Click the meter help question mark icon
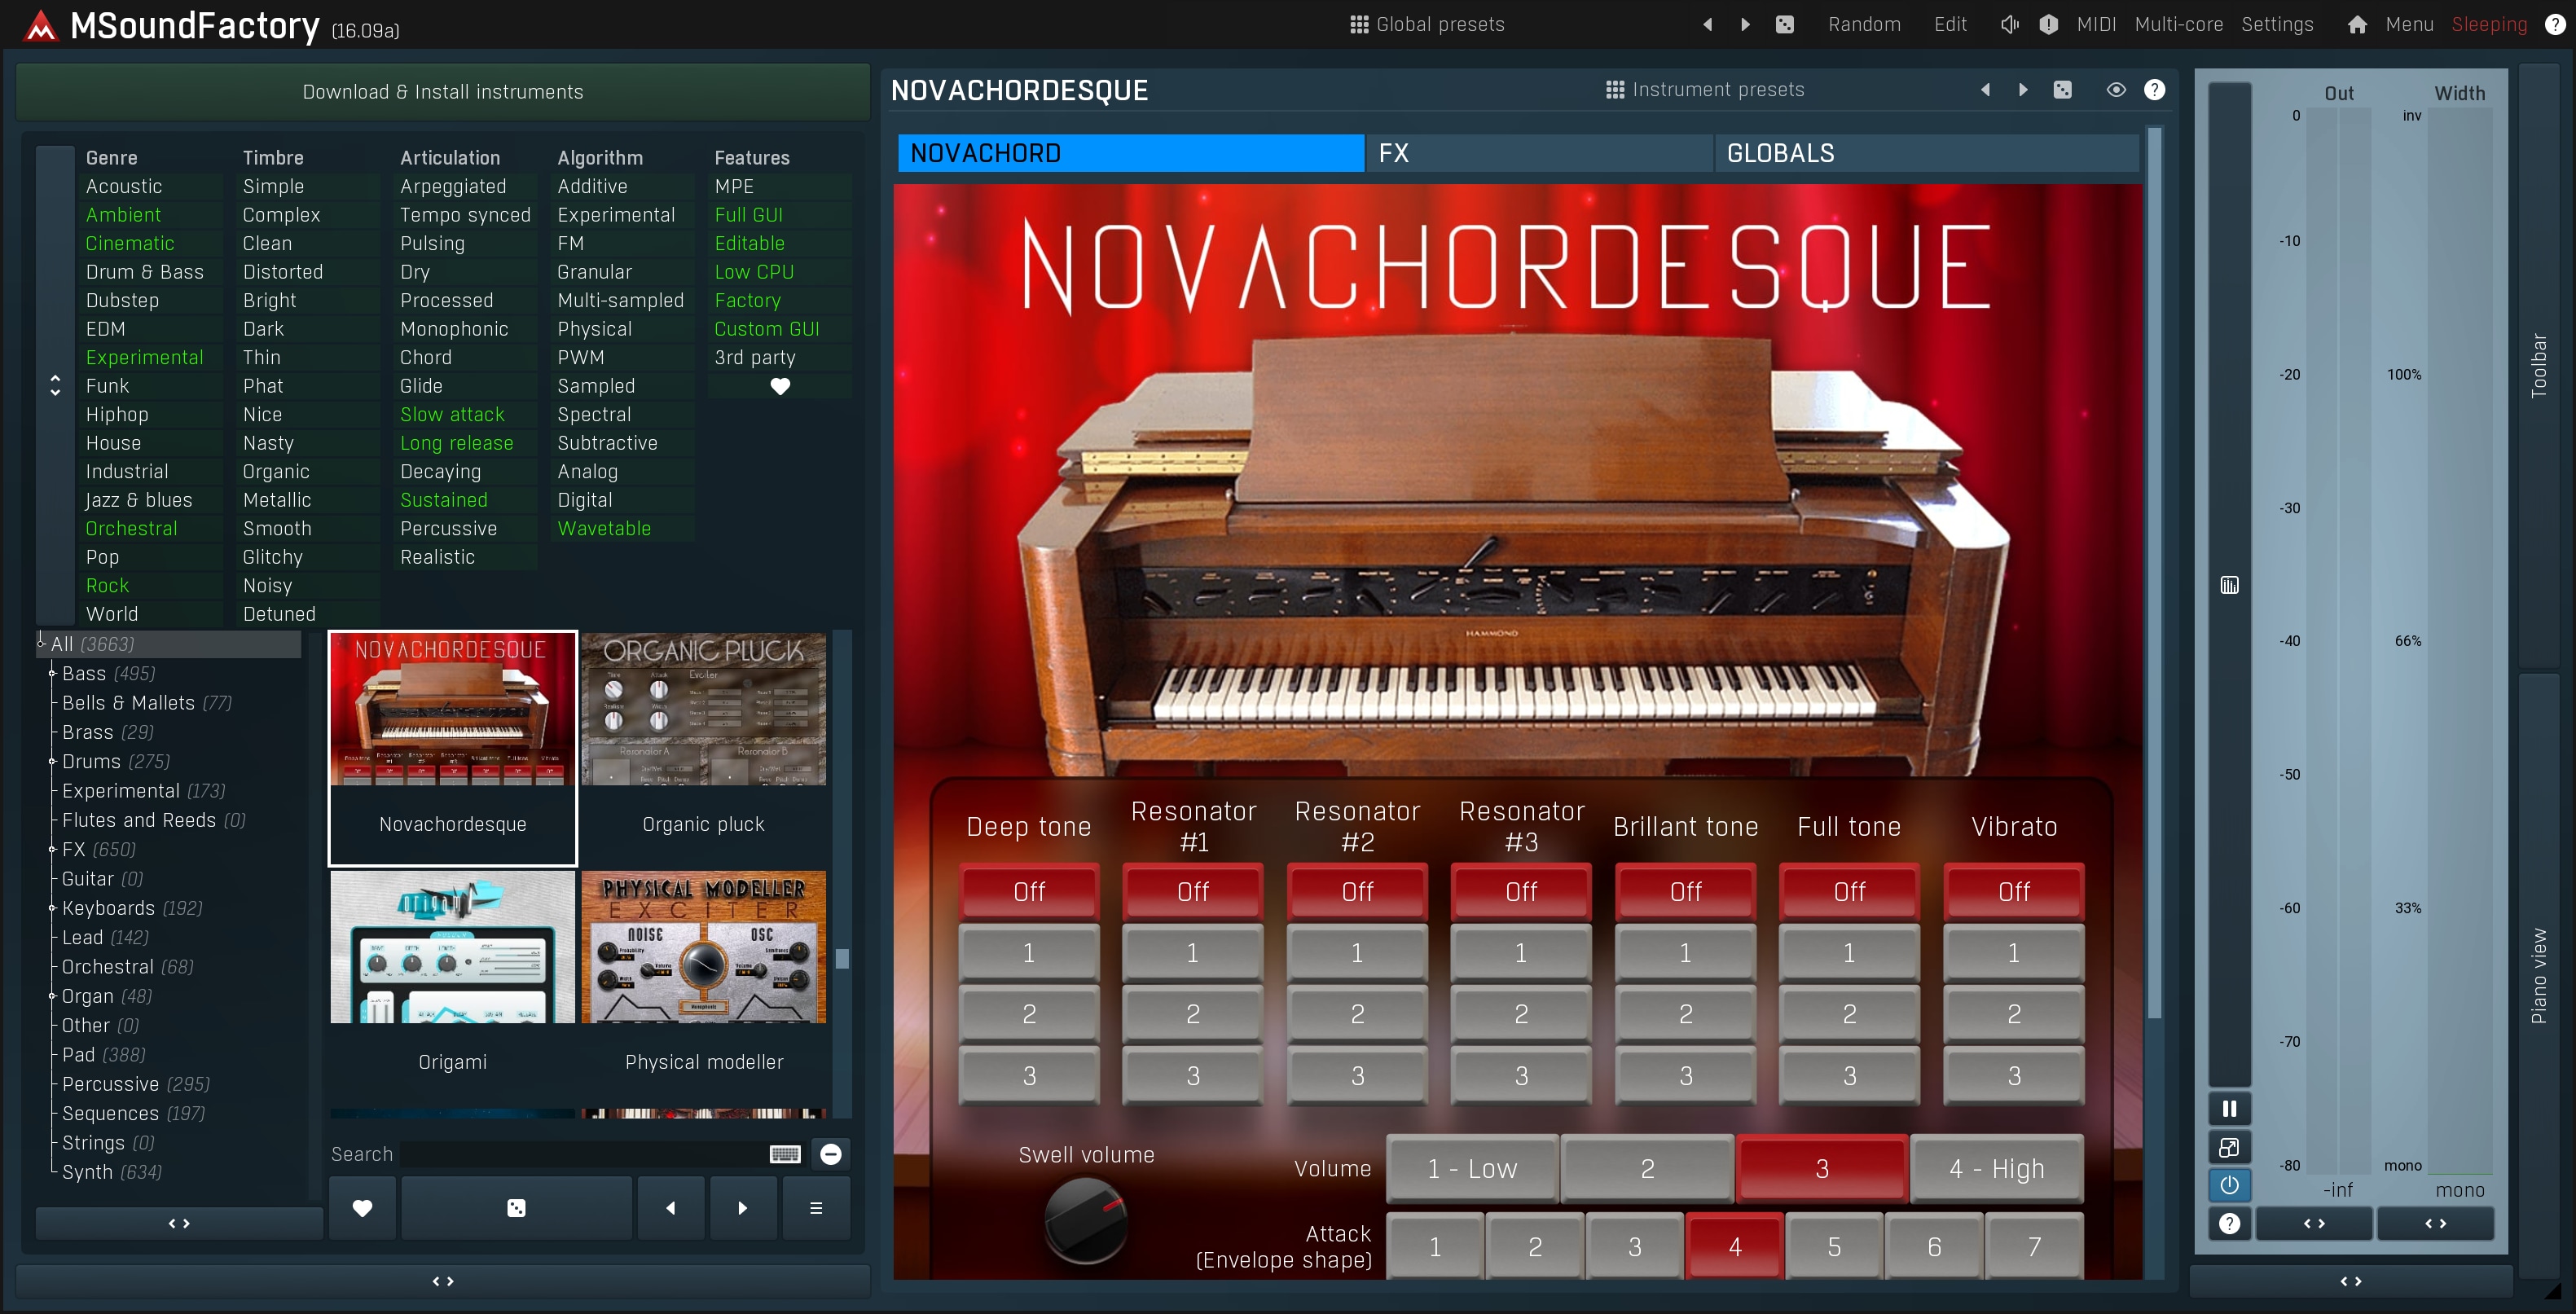Viewport: 2576px width, 1314px height. point(2229,1223)
